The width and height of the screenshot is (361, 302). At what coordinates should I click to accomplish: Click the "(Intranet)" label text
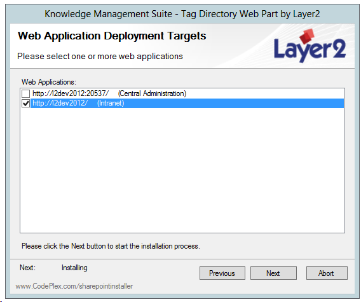click(x=111, y=103)
